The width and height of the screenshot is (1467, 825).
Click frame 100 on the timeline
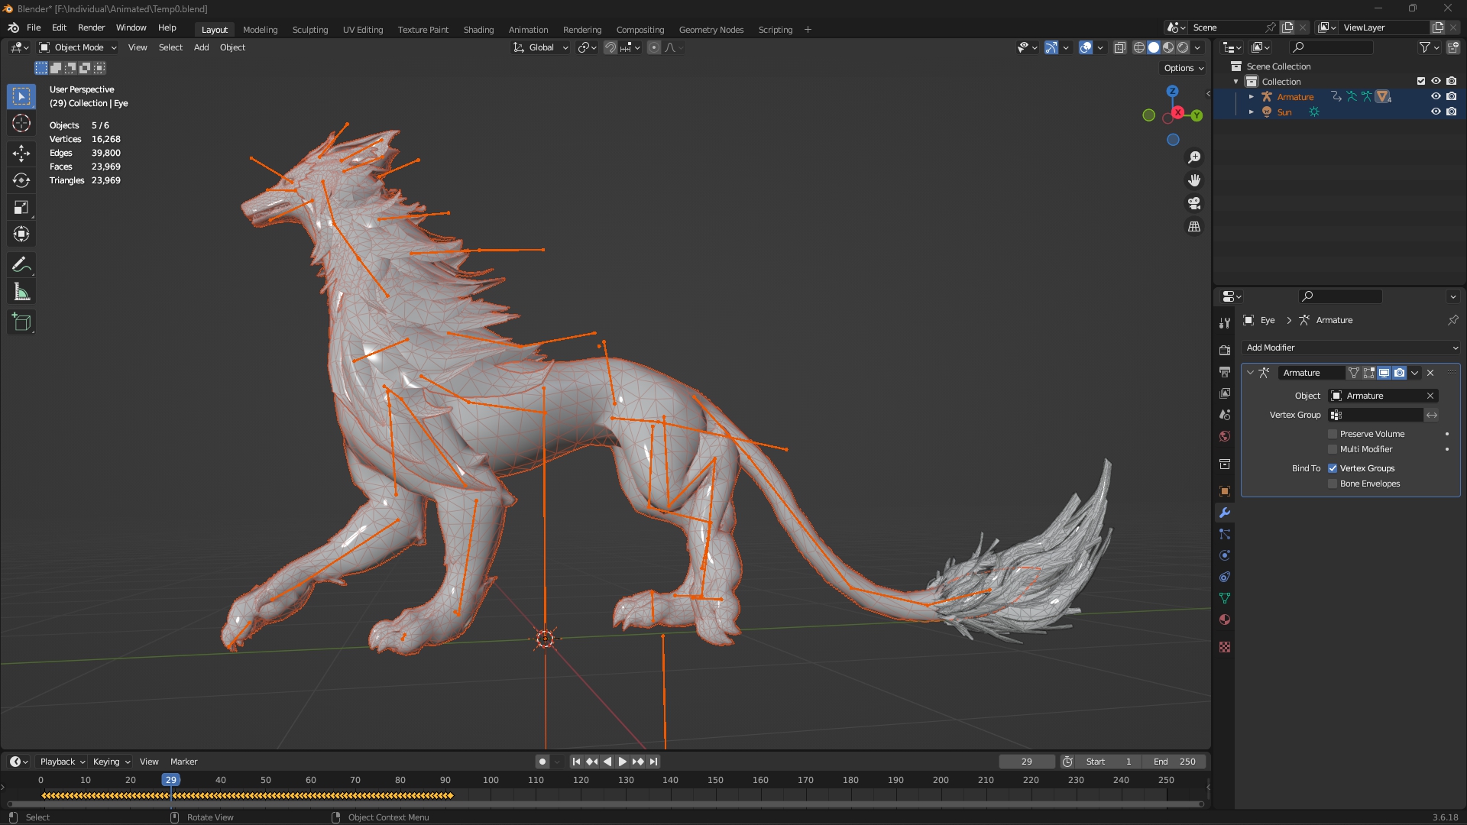click(491, 780)
